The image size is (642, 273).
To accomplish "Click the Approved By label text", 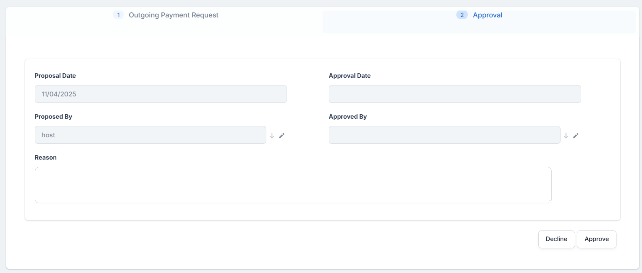I will (x=347, y=117).
